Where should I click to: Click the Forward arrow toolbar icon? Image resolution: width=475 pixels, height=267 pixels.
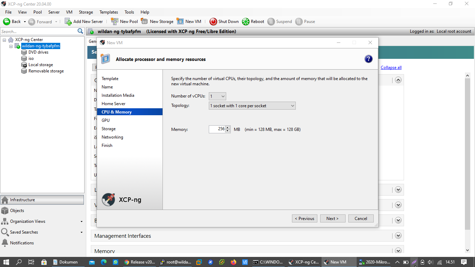coord(32,22)
